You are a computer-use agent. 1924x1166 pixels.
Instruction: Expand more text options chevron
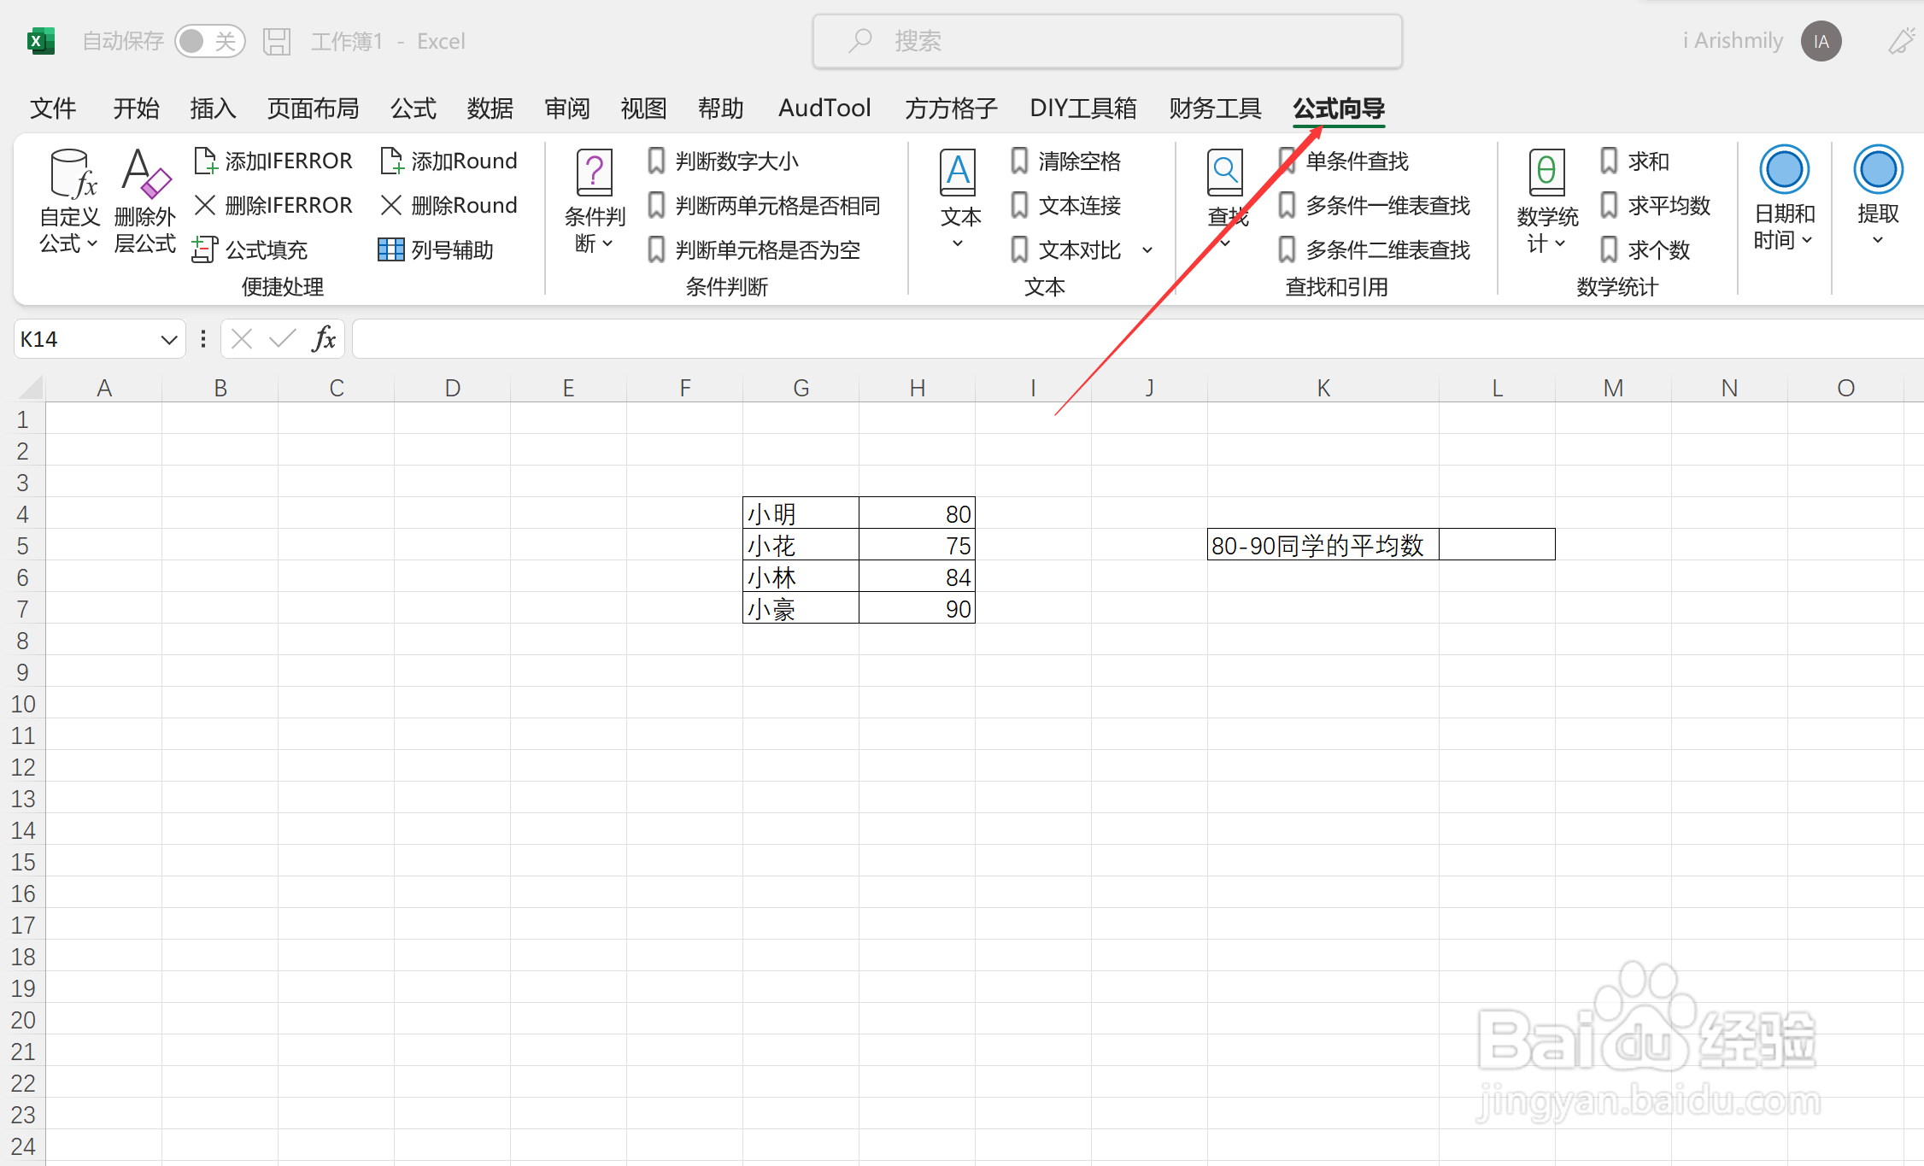click(1147, 250)
